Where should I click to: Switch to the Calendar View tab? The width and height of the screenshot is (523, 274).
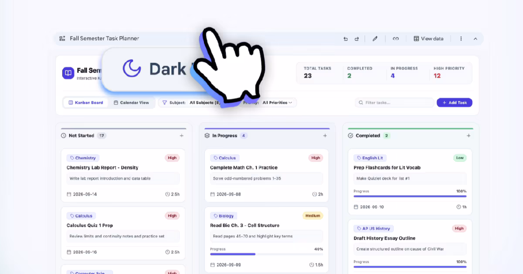tap(131, 103)
